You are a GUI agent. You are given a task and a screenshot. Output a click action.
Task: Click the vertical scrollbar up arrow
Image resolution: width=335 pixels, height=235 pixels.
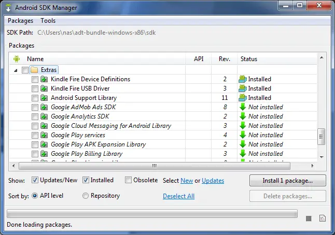[x=322, y=57]
